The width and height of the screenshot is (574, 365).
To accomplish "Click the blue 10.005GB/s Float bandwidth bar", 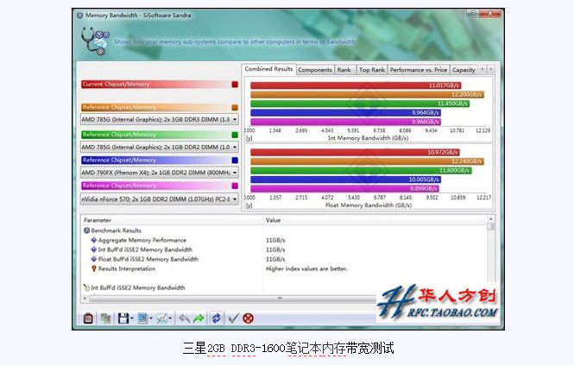I will pyautogui.click(x=345, y=179).
